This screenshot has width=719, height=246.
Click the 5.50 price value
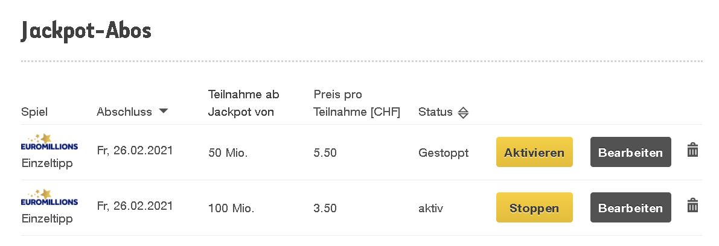coord(325,153)
